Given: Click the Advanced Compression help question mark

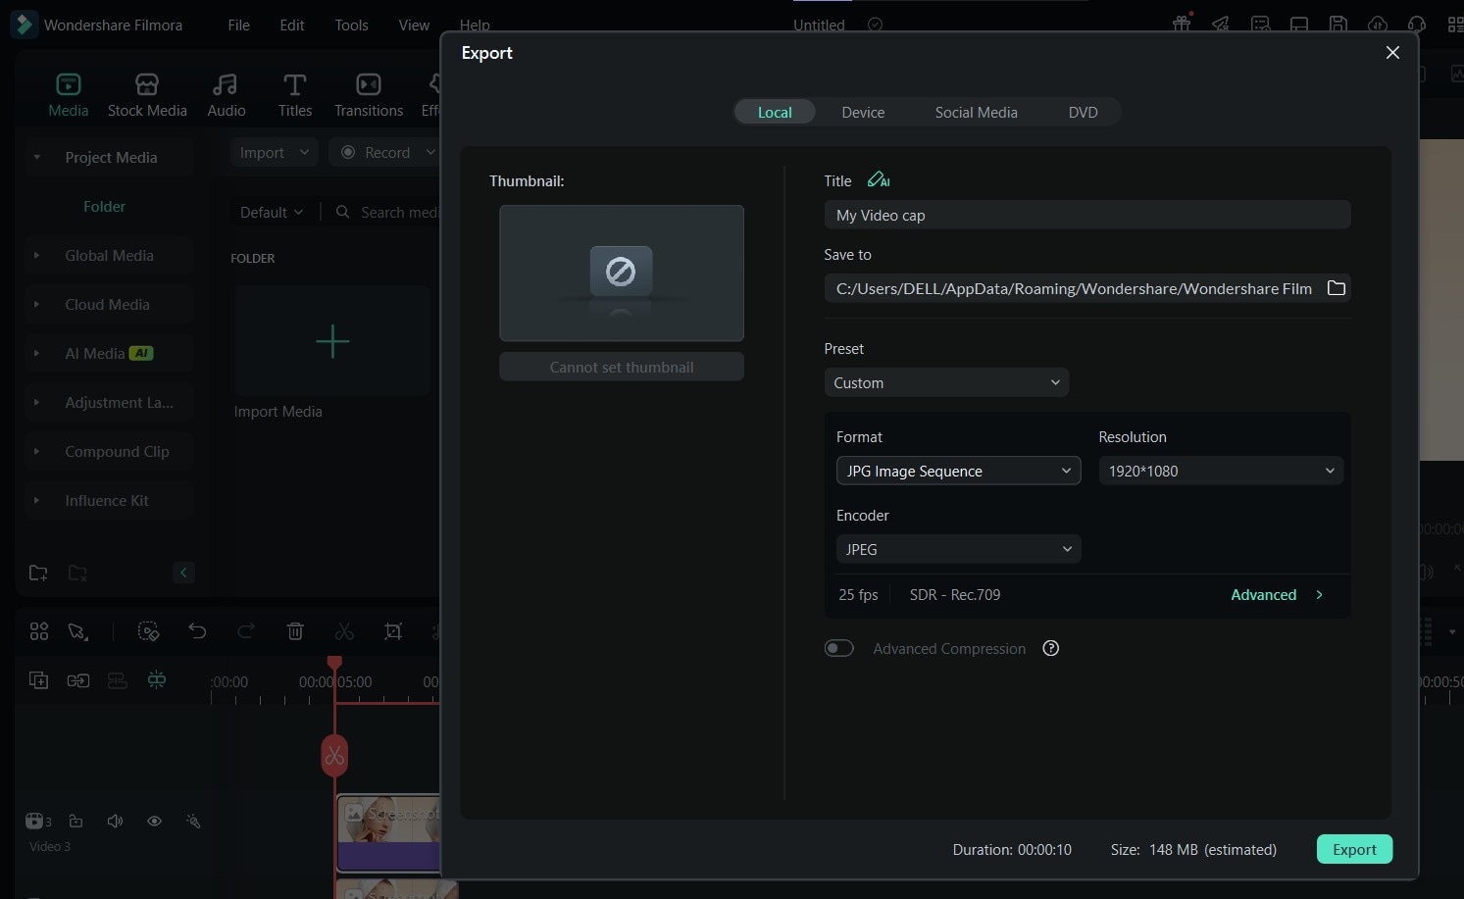Looking at the screenshot, I should (x=1051, y=648).
